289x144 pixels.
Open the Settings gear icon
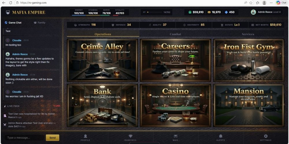(266, 136)
